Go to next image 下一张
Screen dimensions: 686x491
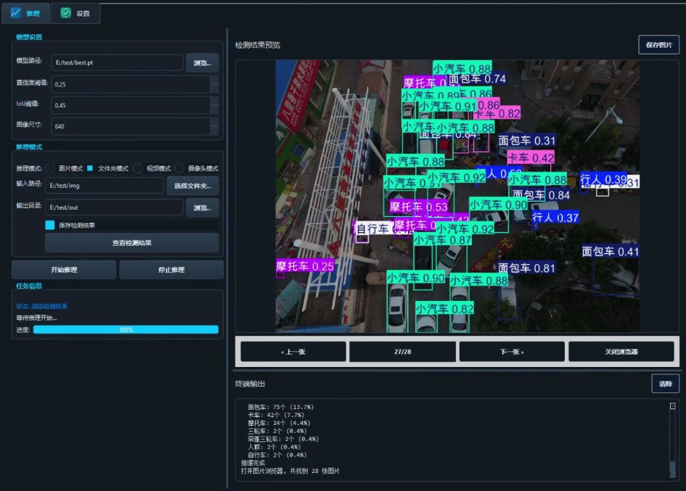click(x=512, y=352)
